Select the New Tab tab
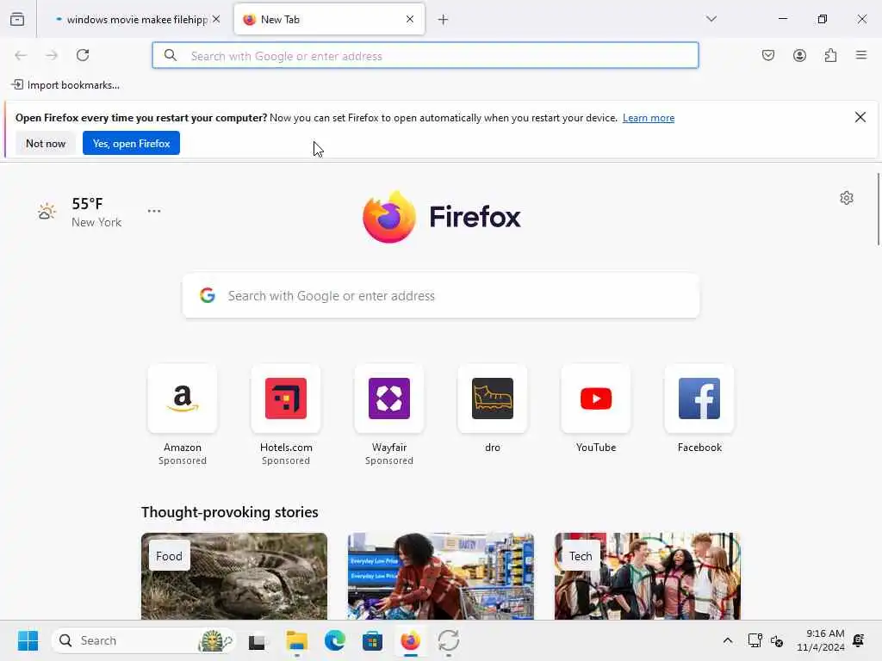 click(x=329, y=20)
